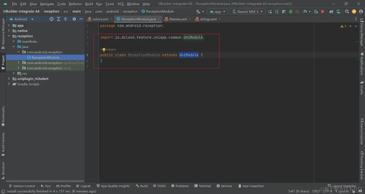Viewport: 365px width, 194px height.
Task: Click Attach Debugger to Android Process icon
Action: tap(316, 11)
